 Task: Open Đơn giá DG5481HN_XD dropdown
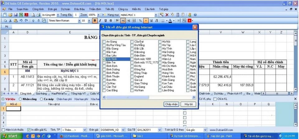coord(124,130)
